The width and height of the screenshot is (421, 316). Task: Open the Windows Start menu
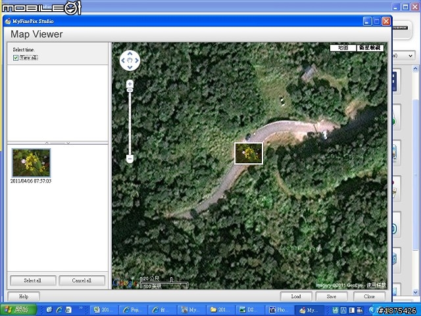pos(18,310)
